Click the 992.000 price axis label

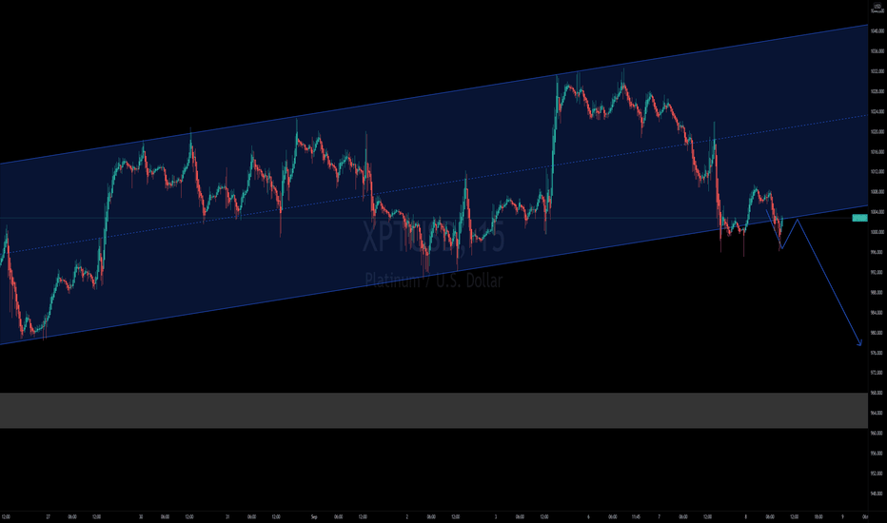(x=877, y=272)
